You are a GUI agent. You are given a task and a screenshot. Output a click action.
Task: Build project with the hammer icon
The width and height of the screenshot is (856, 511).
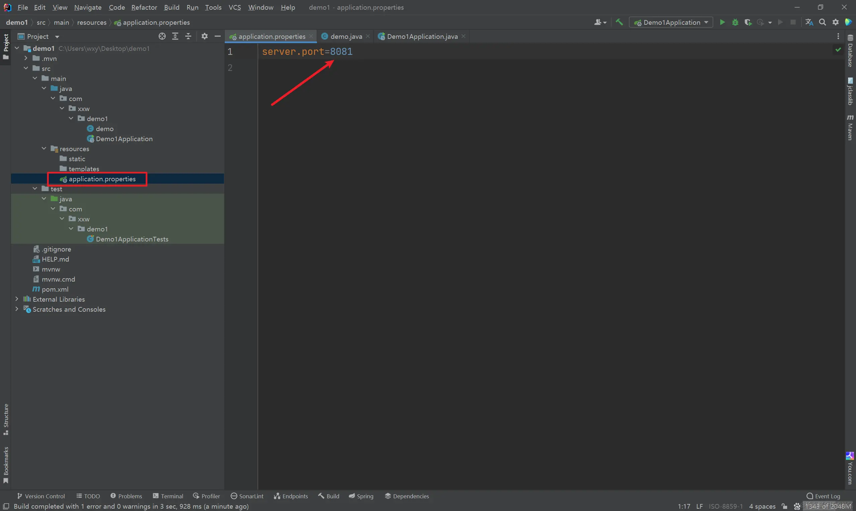click(x=619, y=22)
